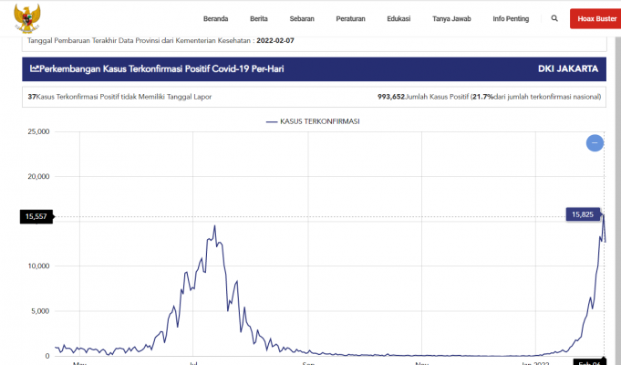The image size is (621, 365).
Task: Open the Sebaran menu
Action: (x=302, y=18)
